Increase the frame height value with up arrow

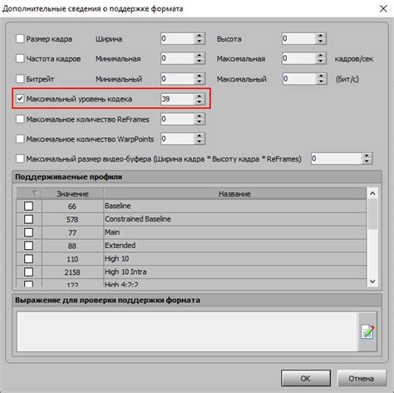[x=321, y=36]
